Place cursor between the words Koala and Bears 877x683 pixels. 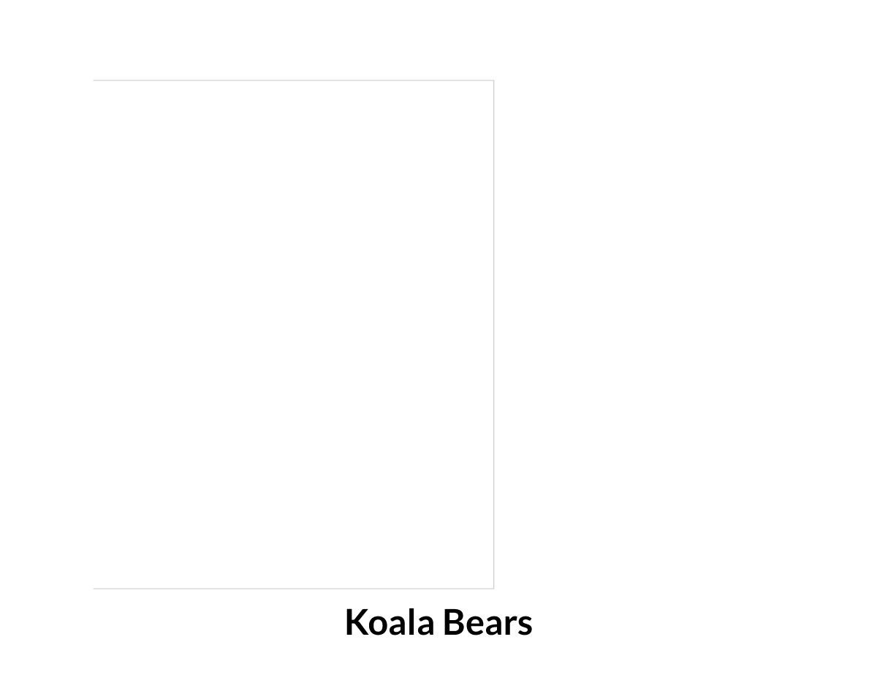coord(438,623)
